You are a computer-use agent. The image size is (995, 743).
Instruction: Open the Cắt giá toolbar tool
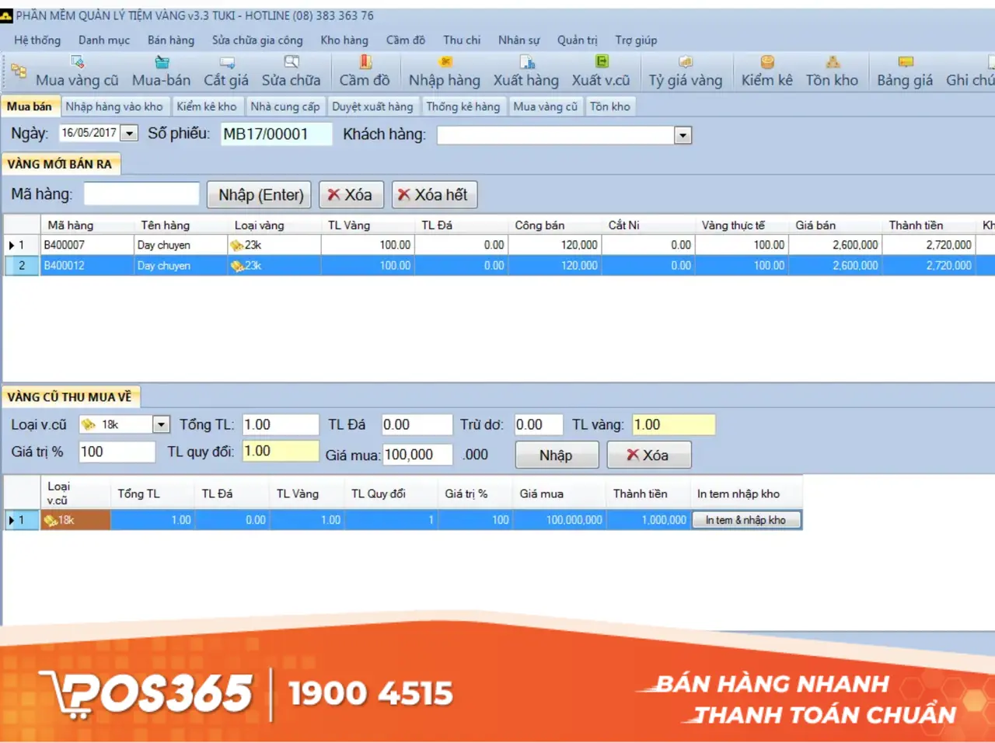226,72
